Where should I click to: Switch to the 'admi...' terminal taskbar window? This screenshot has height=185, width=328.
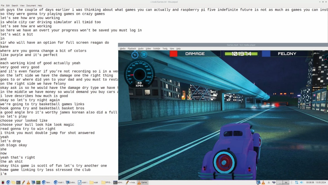point(119,182)
